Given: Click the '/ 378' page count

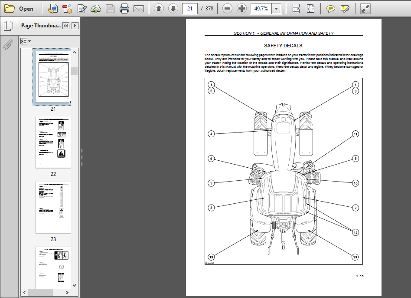Looking at the screenshot, I should pos(207,9).
